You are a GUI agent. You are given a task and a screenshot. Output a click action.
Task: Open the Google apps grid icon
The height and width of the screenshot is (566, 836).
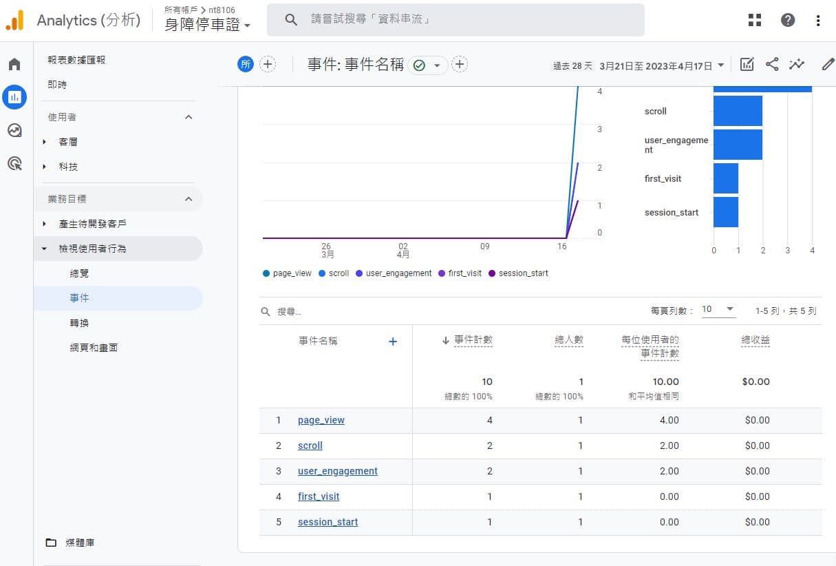(755, 20)
